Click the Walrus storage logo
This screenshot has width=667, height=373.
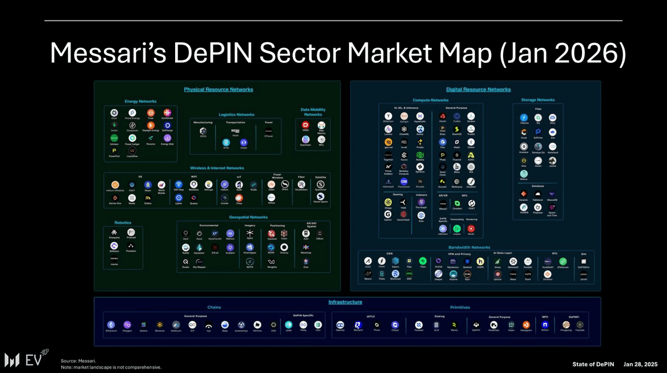(x=524, y=174)
